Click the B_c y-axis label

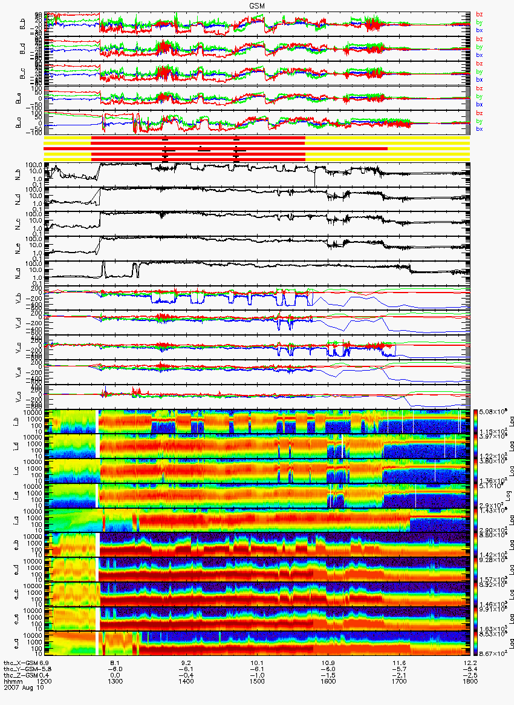[x=22, y=73]
